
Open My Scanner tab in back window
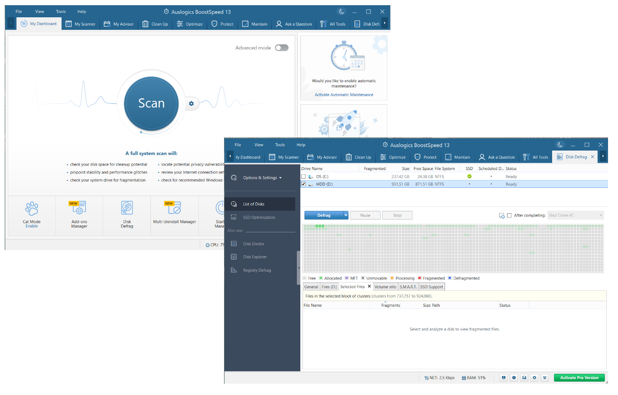click(x=81, y=24)
